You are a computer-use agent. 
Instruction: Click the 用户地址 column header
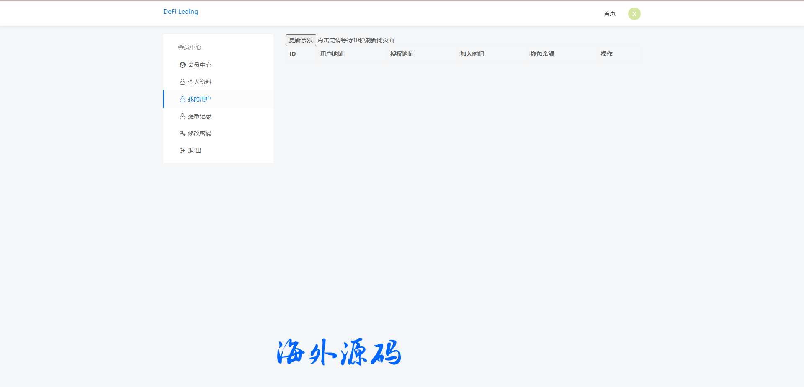click(332, 54)
